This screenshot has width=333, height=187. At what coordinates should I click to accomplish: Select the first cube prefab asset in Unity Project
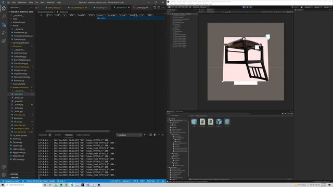194,123
